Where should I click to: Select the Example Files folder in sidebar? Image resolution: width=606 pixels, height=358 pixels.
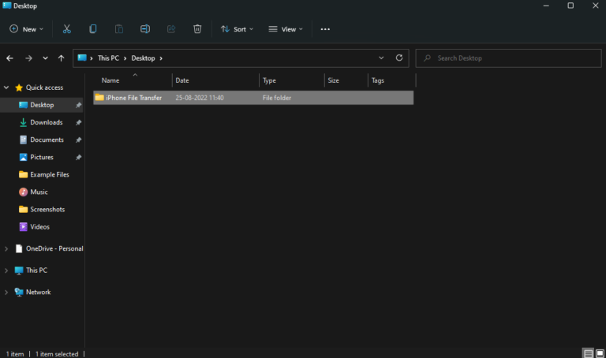[x=49, y=174]
